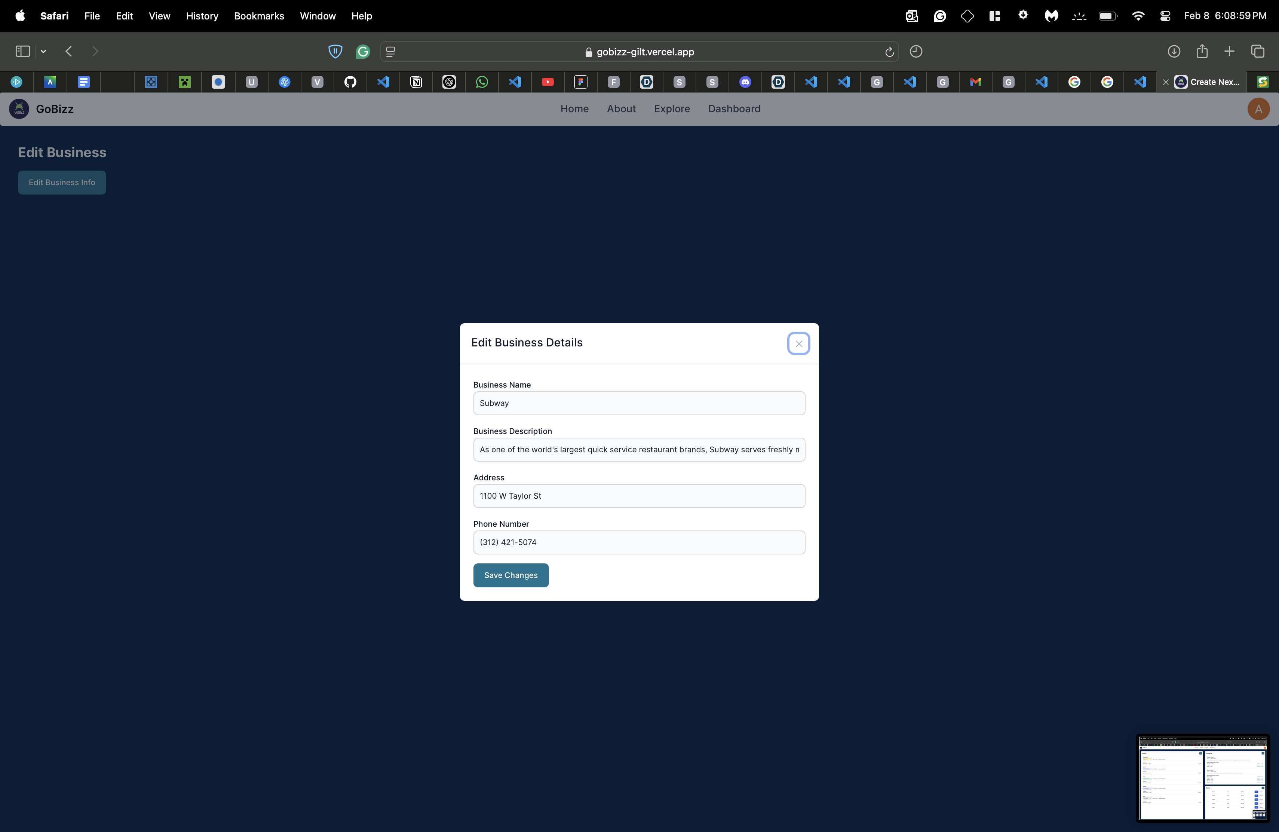
Task: Open the sidebar dropdown chevron
Action: click(43, 52)
